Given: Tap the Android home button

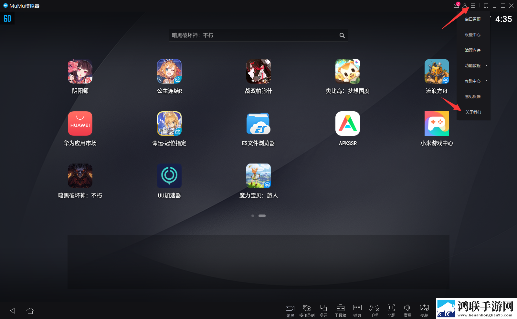Looking at the screenshot, I should coord(30,311).
